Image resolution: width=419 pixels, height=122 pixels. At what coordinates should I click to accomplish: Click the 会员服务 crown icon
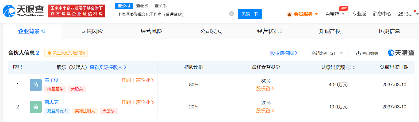[289, 14]
